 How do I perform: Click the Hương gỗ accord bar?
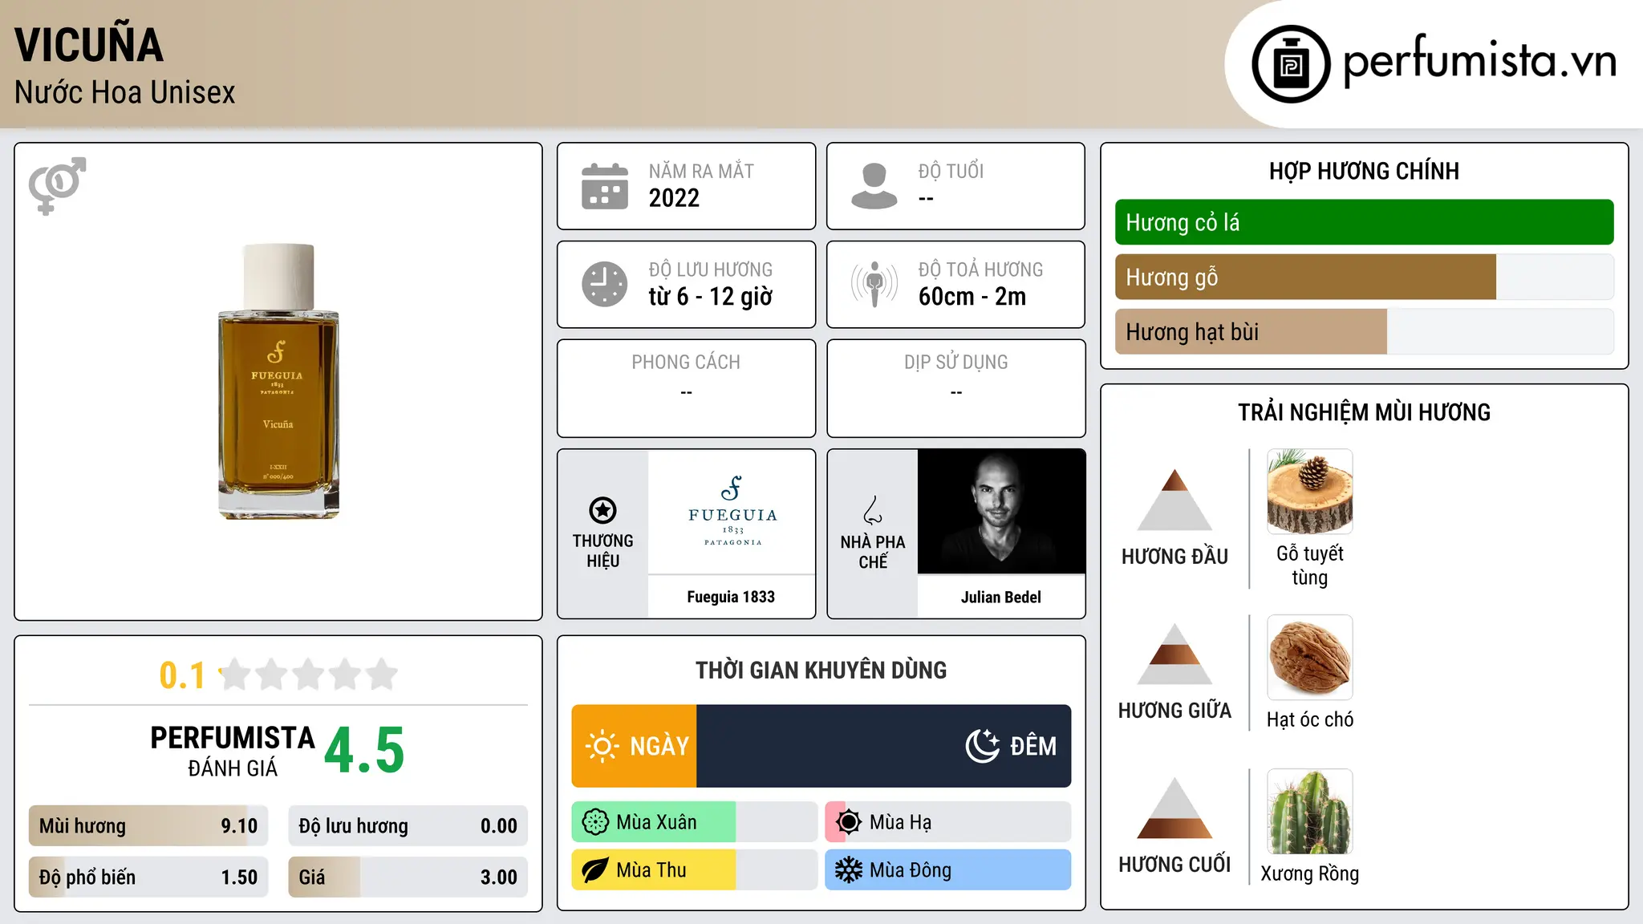(x=1364, y=277)
